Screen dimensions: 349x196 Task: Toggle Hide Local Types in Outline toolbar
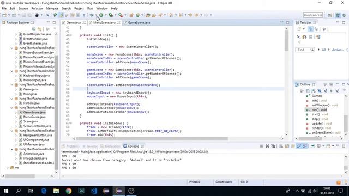pos(337,91)
